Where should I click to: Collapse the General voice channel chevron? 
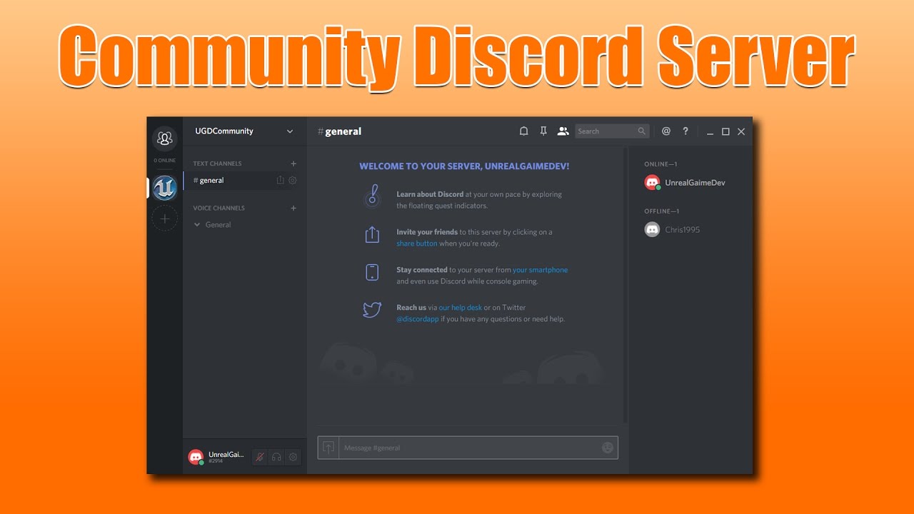tap(198, 225)
